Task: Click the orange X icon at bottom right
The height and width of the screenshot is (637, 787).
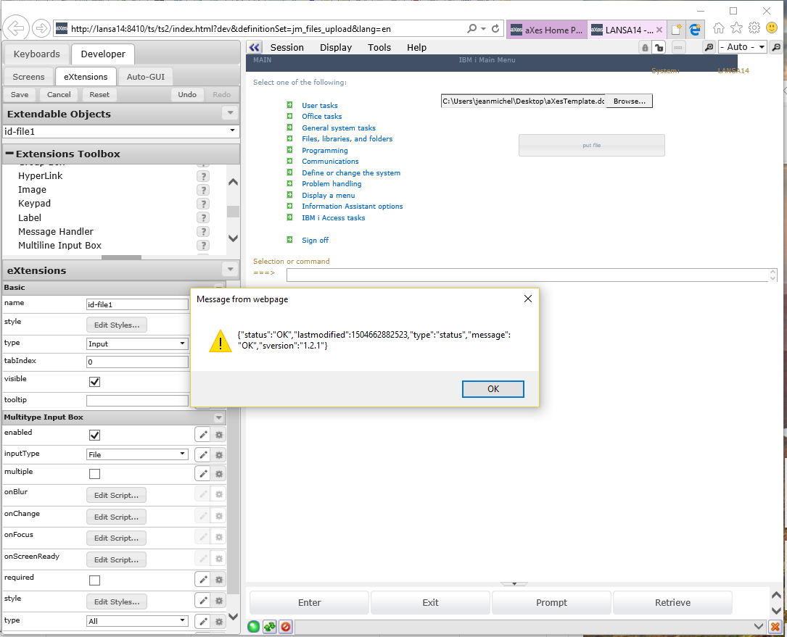Action: click(775, 627)
